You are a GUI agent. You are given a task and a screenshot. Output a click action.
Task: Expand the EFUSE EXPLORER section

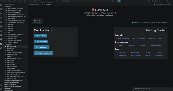click(x=16, y=90)
